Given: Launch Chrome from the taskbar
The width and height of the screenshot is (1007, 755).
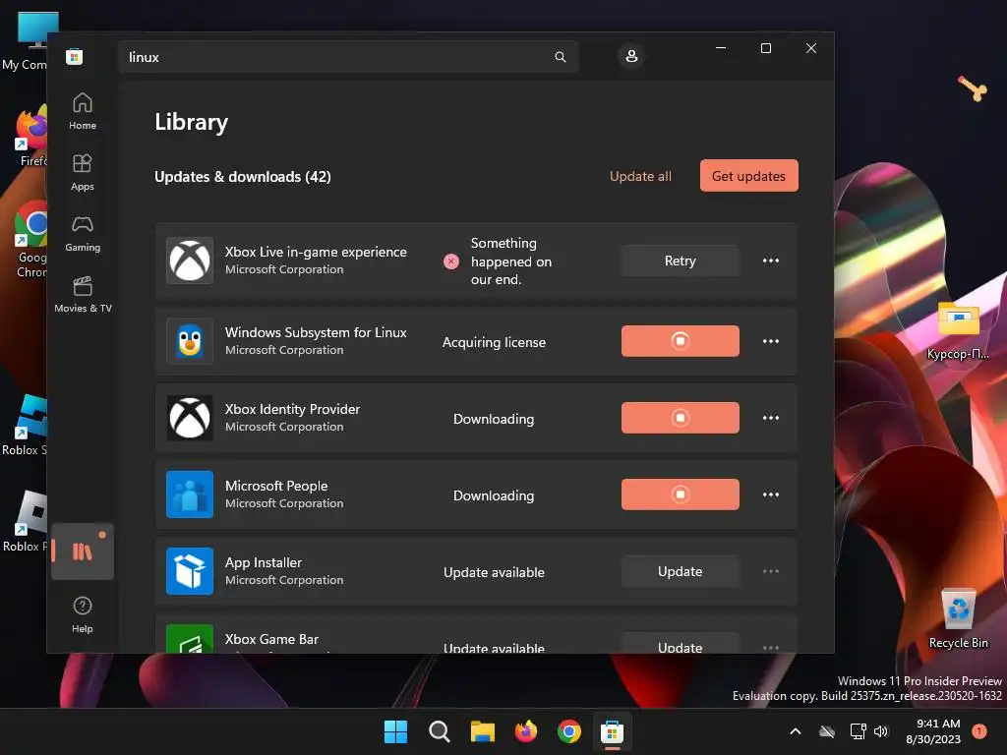Looking at the screenshot, I should tap(569, 731).
